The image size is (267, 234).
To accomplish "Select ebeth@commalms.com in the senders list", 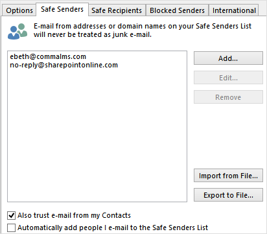I will 48,56.
